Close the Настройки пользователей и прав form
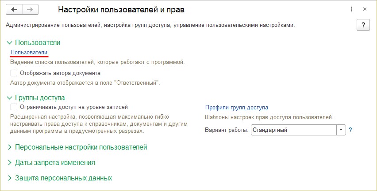 365,9
